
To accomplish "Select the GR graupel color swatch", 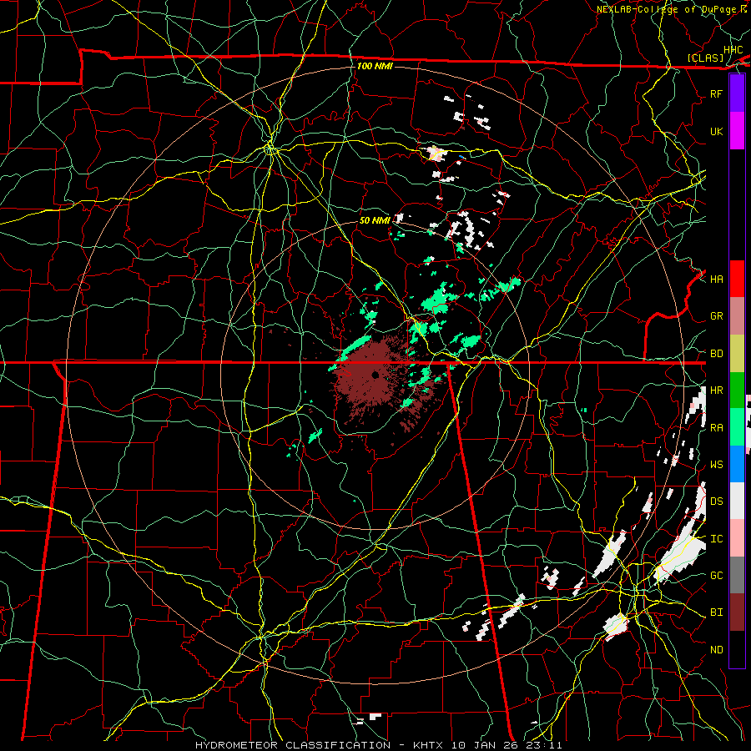I will coord(737,315).
